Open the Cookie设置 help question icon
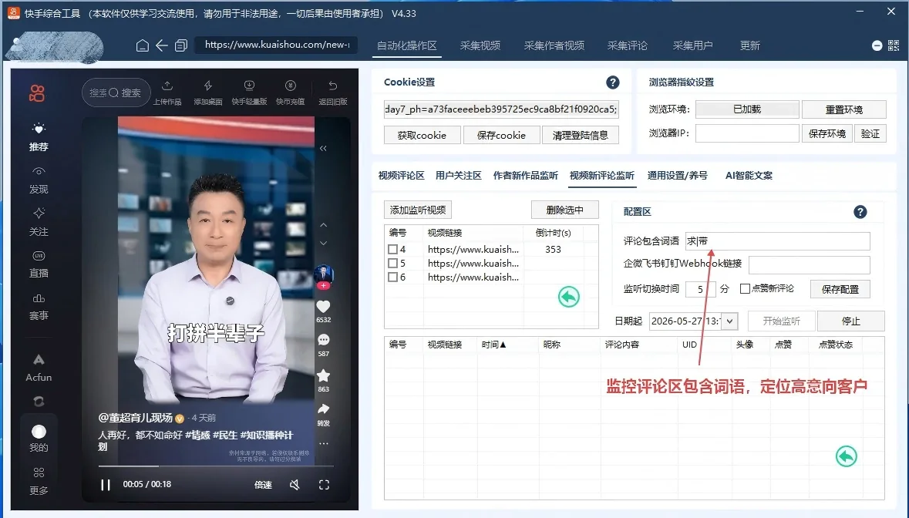 [x=613, y=82]
